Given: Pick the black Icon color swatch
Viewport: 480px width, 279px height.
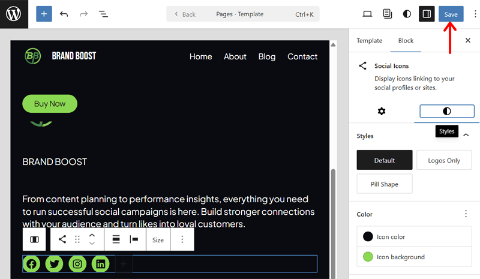Looking at the screenshot, I should coord(368,236).
